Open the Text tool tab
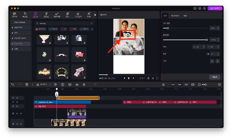This screenshot has width=232, height=139. tap(25, 15)
